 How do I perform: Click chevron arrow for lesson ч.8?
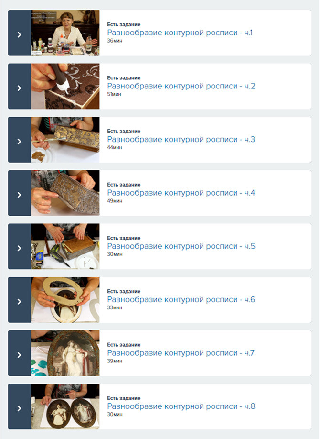[19, 408]
